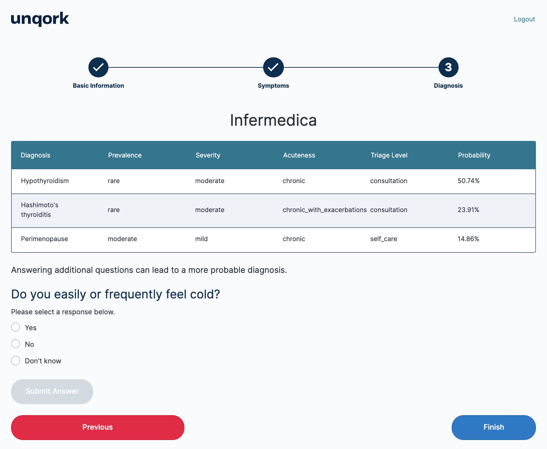The height and width of the screenshot is (449, 547).
Task: Click Perimenopause's chronic acuteness cell
Action: tap(294, 239)
